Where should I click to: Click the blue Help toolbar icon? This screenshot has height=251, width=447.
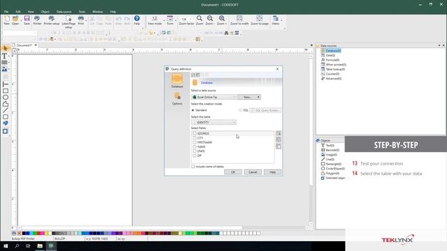point(137,19)
